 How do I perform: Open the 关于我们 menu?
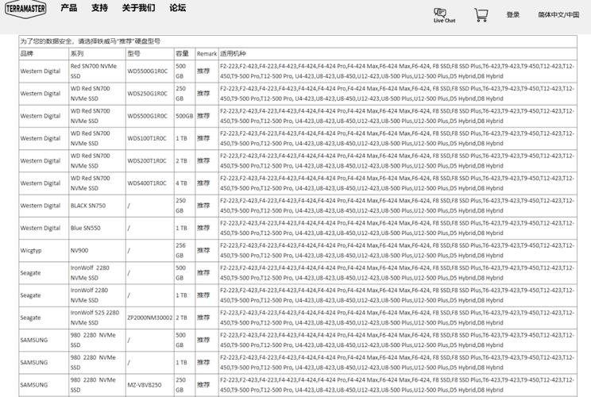pyautogui.click(x=138, y=8)
